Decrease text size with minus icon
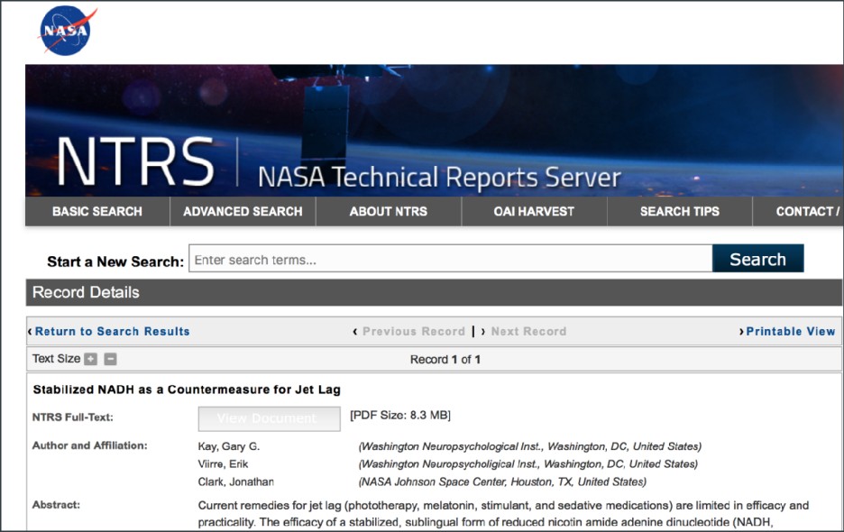 coord(110,359)
